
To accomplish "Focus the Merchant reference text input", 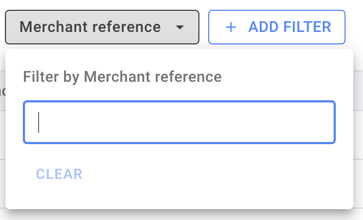I will (x=179, y=122).
